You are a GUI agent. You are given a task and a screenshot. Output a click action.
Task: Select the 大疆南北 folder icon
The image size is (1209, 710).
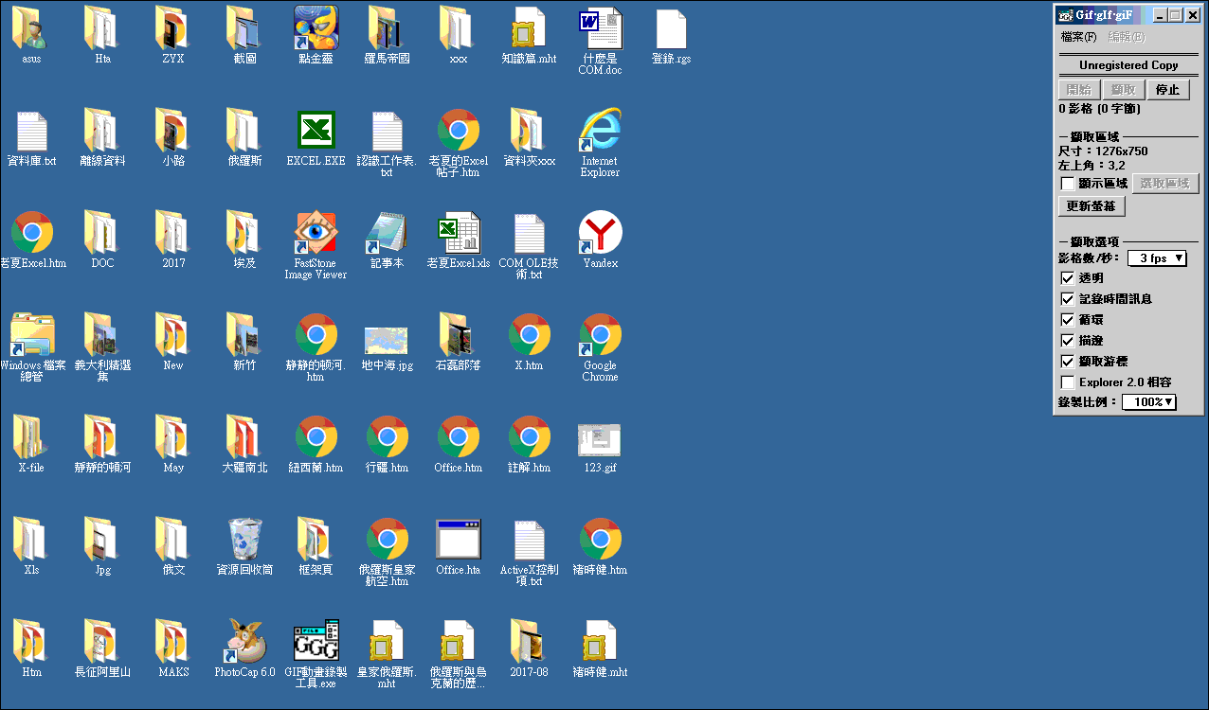coord(244,437)
